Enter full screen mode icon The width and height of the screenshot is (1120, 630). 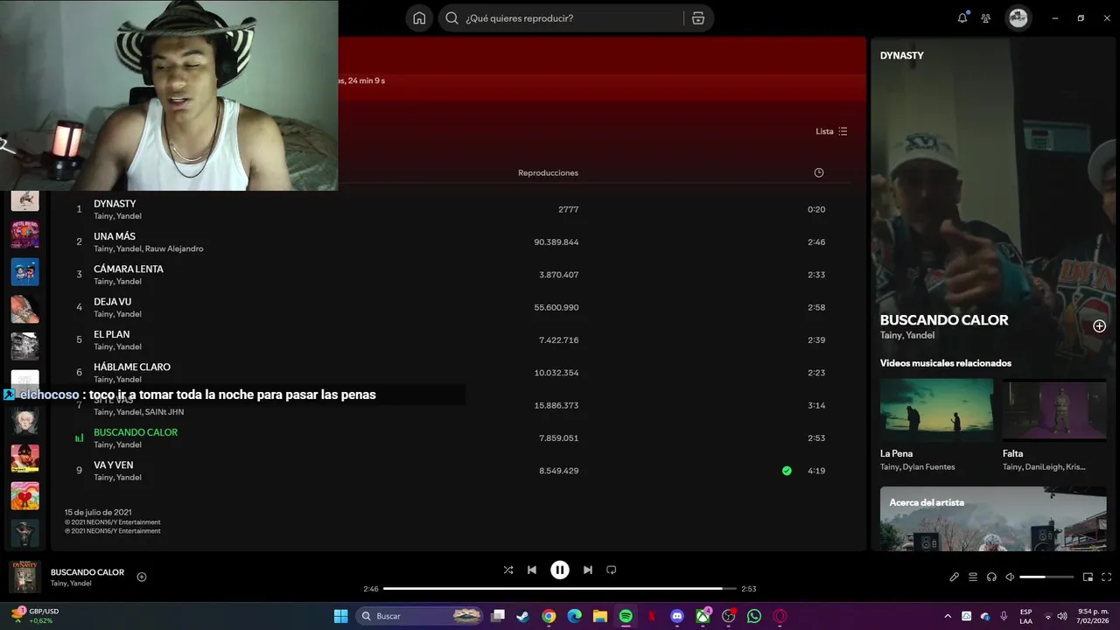[1106, 577]
